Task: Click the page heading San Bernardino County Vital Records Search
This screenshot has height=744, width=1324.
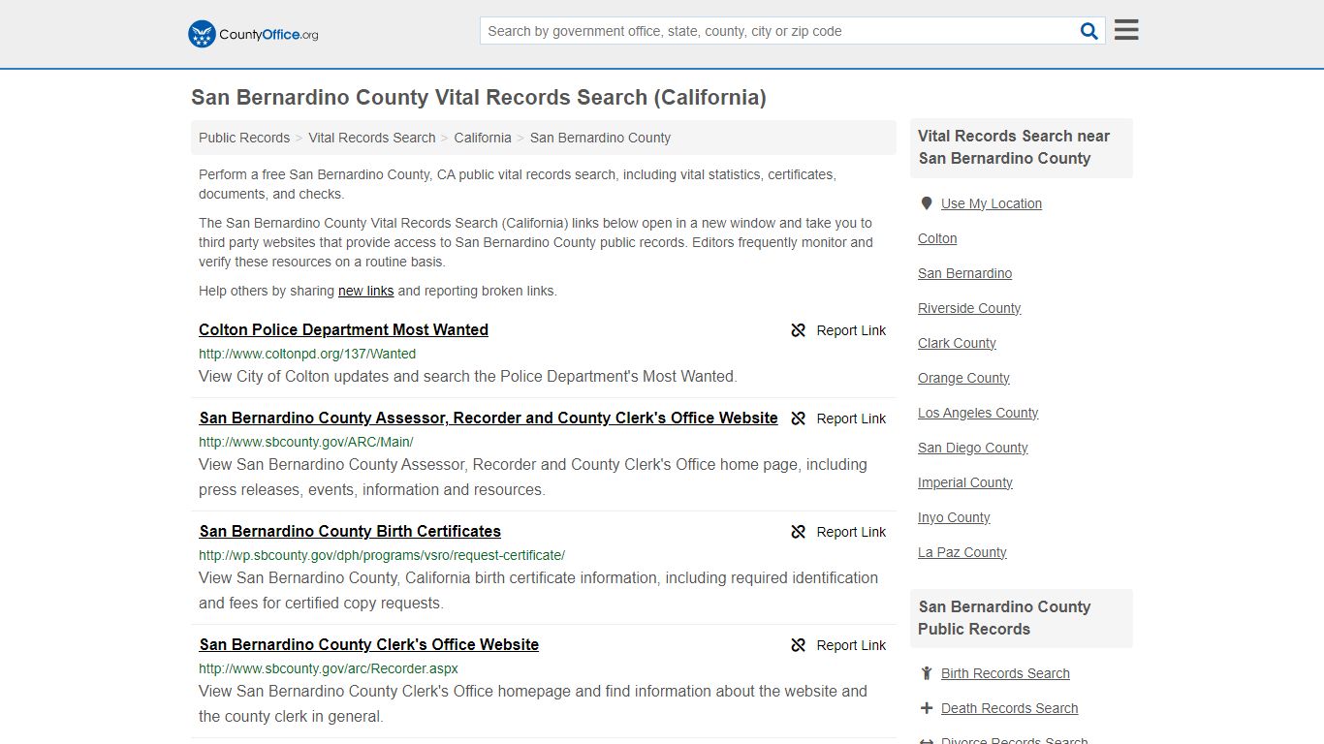Action: click(x=479, y=98)
